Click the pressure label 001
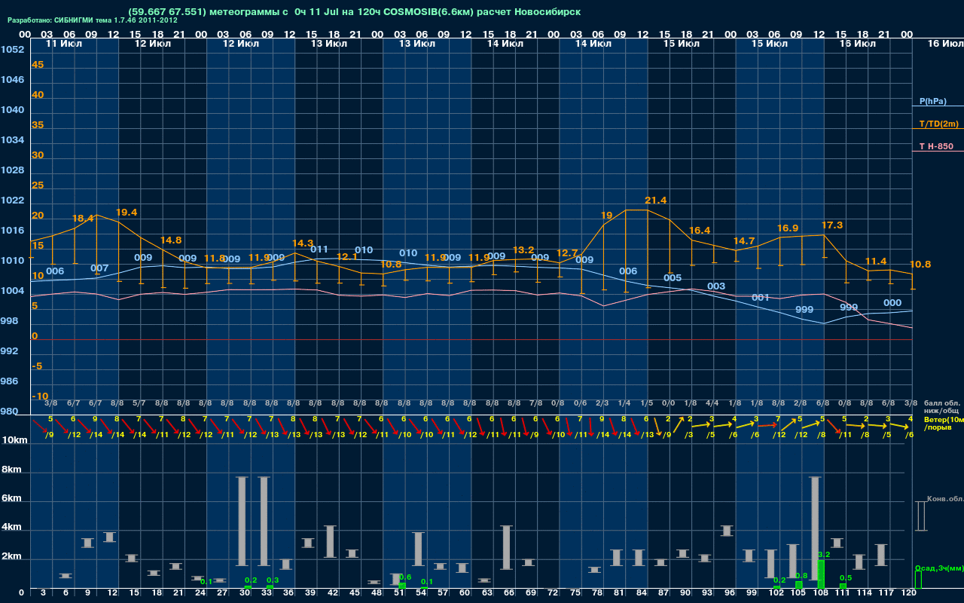Screen dimensions: 964x603 point(761,298)
